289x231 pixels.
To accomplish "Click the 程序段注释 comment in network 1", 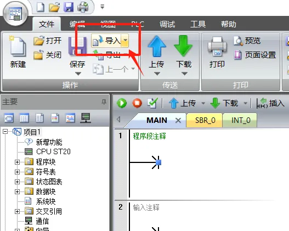I will pos(150,137).
